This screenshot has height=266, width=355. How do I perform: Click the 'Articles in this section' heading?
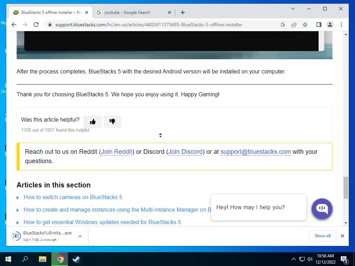point(53,185)
